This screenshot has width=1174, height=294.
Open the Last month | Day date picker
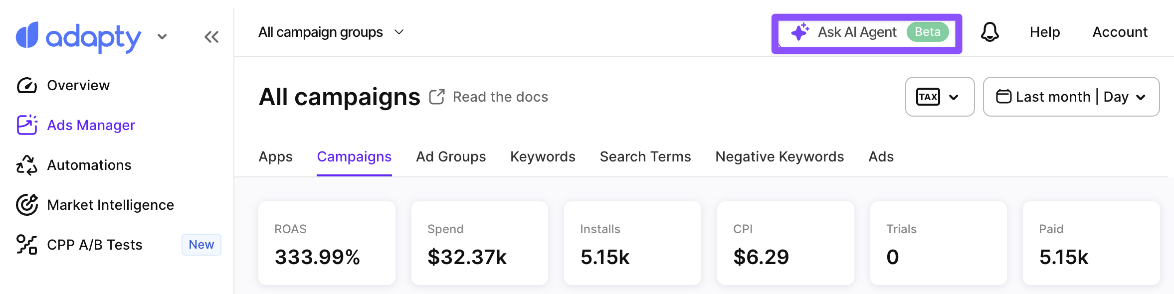[1071, 97]
